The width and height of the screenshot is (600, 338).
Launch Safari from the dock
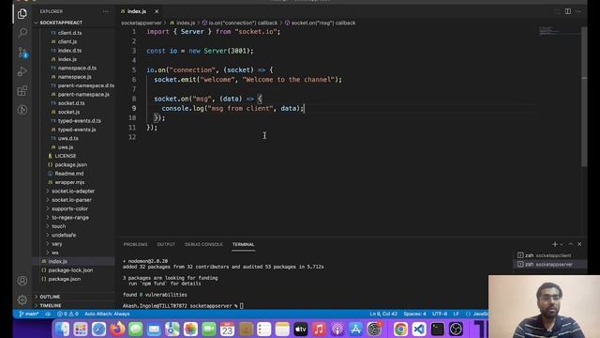(98, 329)
